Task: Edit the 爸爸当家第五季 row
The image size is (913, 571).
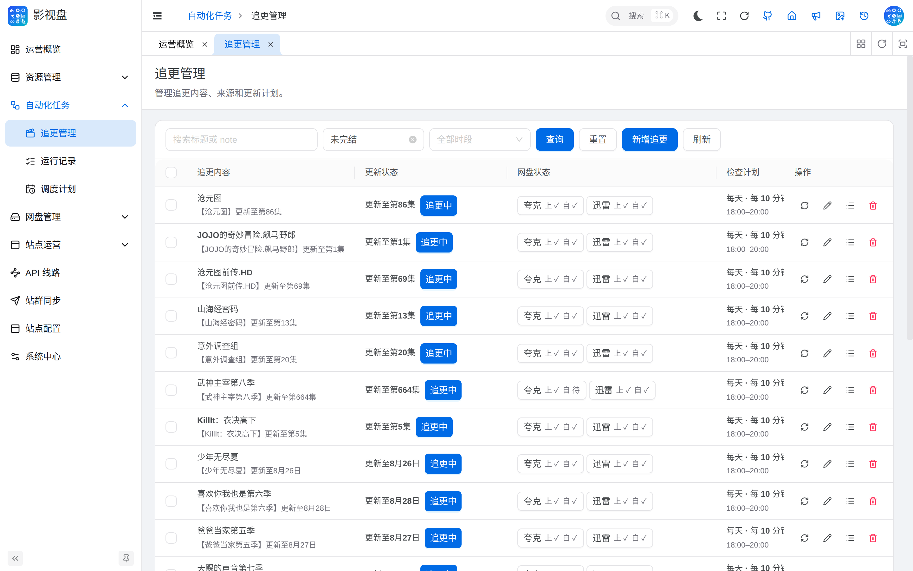Action: point(827,538)
